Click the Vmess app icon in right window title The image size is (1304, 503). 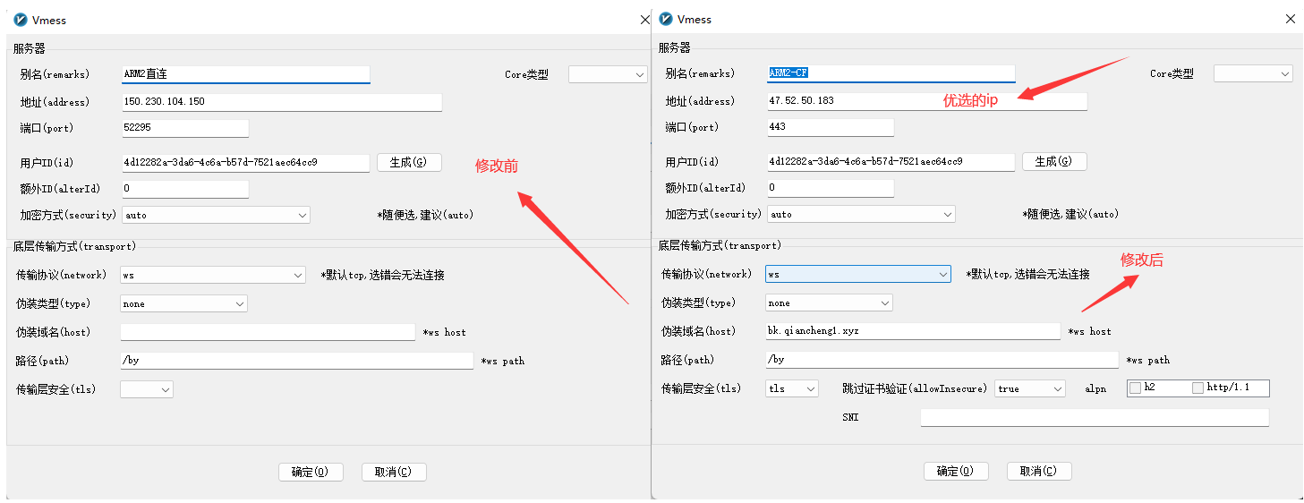click(x=666, y=19)
